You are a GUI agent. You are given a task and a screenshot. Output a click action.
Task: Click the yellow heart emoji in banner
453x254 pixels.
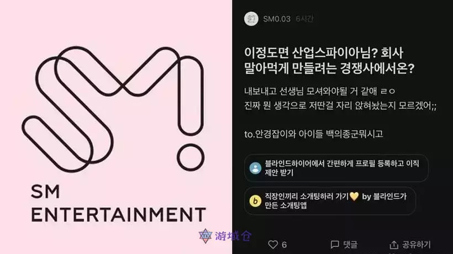[x=354, y=196]
